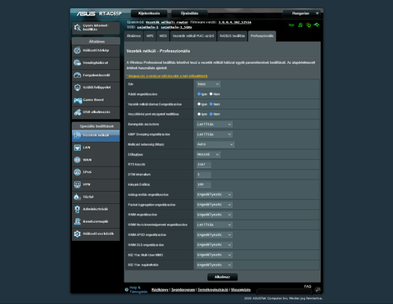Click the Help & support question icon

(x=127, y=290)
